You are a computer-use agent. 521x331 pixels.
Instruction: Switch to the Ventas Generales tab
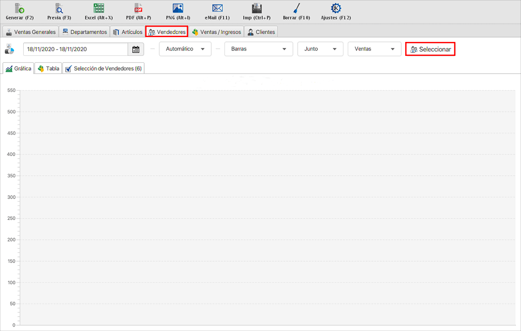click(x=31, y=32)
